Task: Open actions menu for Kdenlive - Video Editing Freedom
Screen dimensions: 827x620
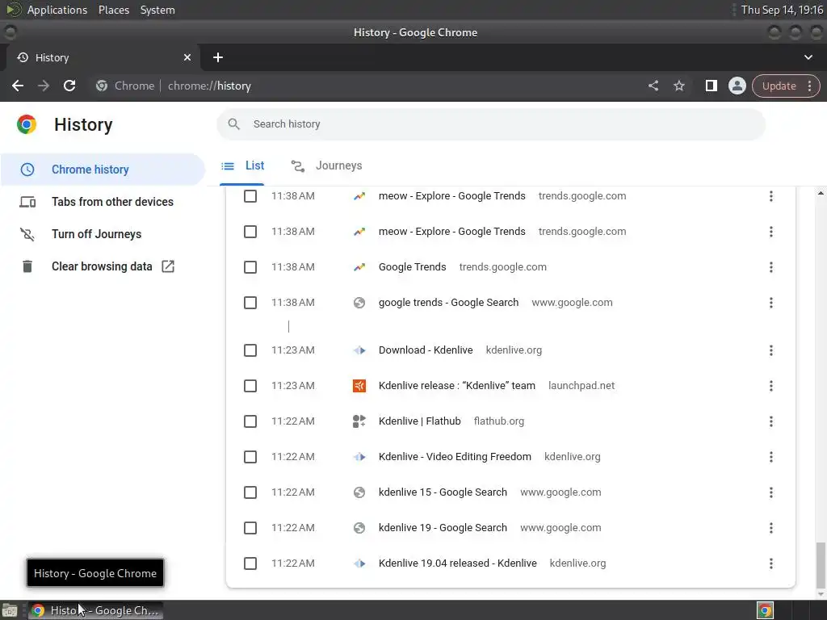Action: [x=770, y=457]
